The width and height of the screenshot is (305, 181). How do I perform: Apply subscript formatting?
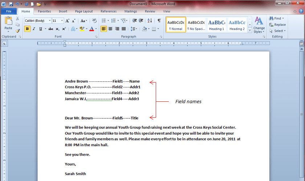[x=57, y=29]
